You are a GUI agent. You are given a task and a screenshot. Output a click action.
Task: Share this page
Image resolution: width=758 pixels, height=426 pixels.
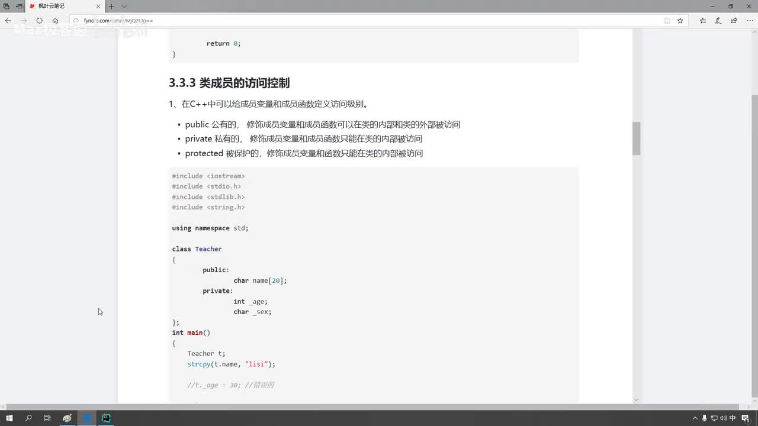click(734, 20)
